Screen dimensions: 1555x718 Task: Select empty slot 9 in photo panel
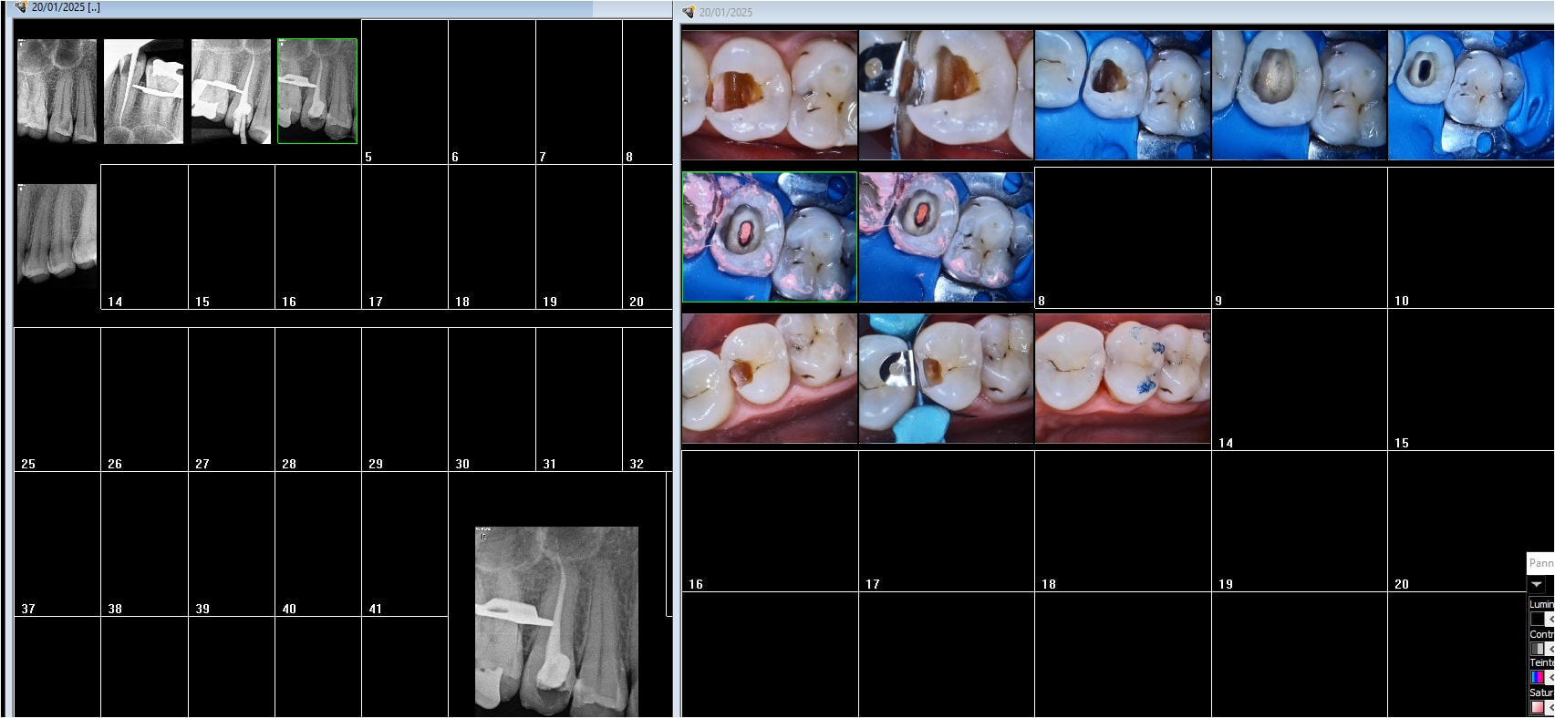[x=1299, y=237]
